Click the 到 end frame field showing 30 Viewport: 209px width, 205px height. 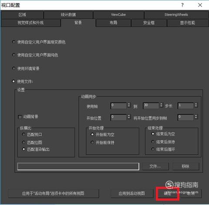click(x=151, y=106)
